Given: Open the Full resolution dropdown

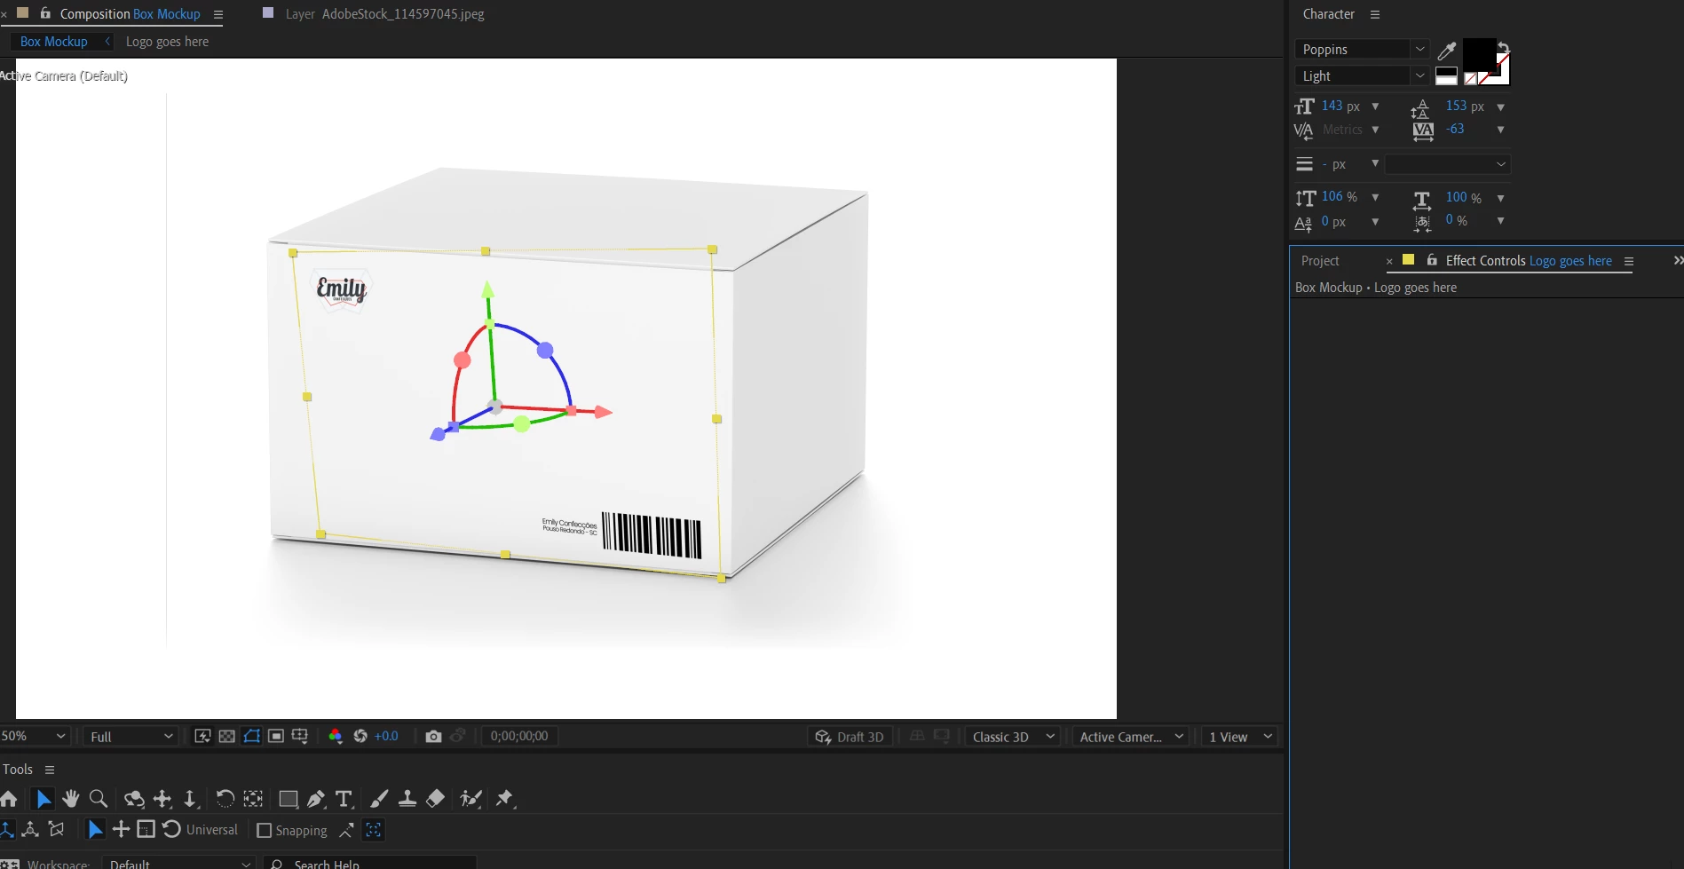Looking at the screenshot, I should pos(131,737).
